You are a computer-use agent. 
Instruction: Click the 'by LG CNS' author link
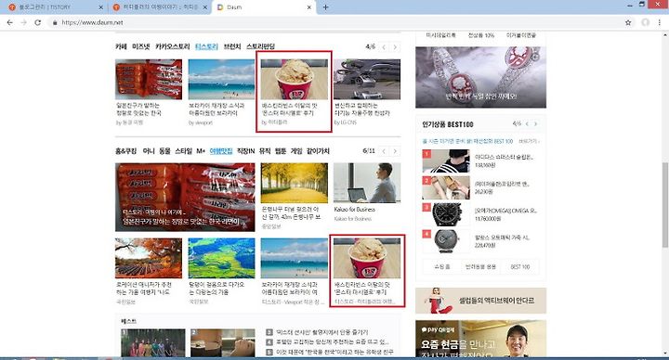coord(345,122)
